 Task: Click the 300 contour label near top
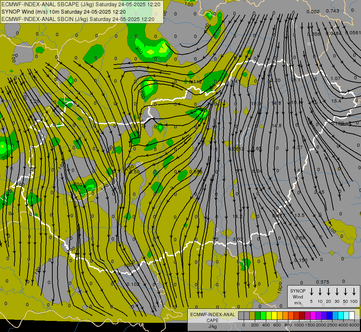pyautogui.click(x=139, y=50)
